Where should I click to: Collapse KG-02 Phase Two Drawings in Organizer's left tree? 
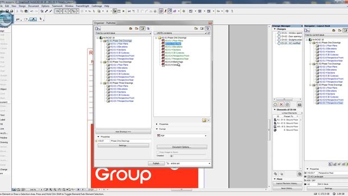click(x=101, y=62)
